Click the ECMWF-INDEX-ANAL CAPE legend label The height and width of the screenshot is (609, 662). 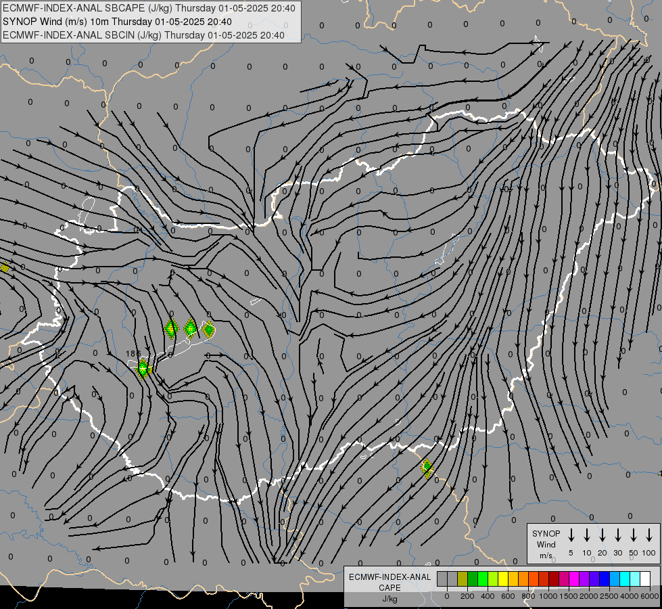[389, 582]
